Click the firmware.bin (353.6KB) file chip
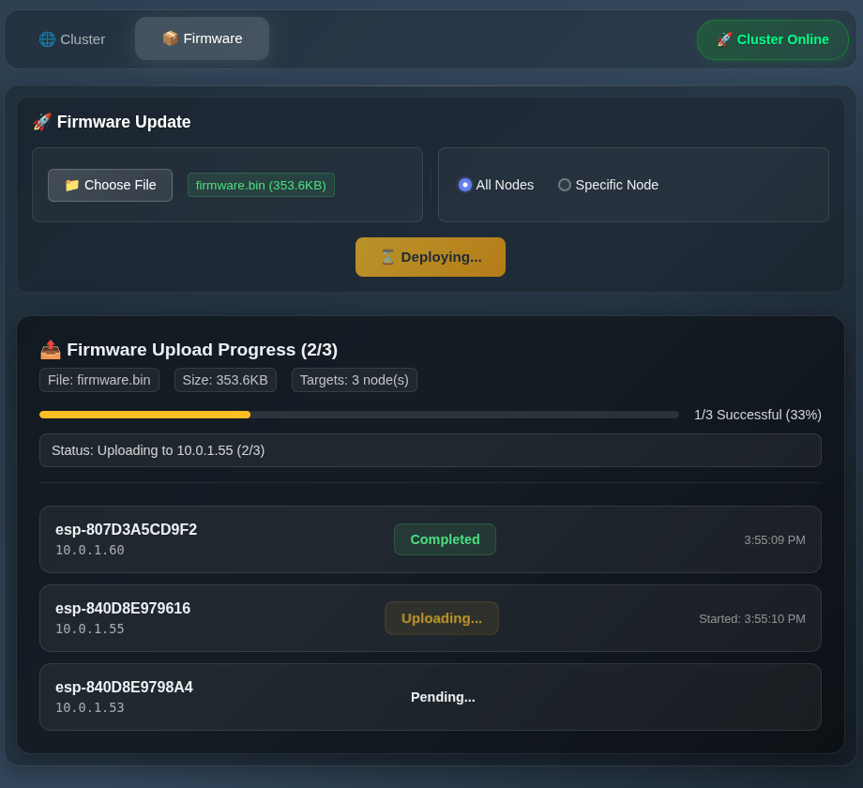863x788 pixels. [x=261, y=185]
